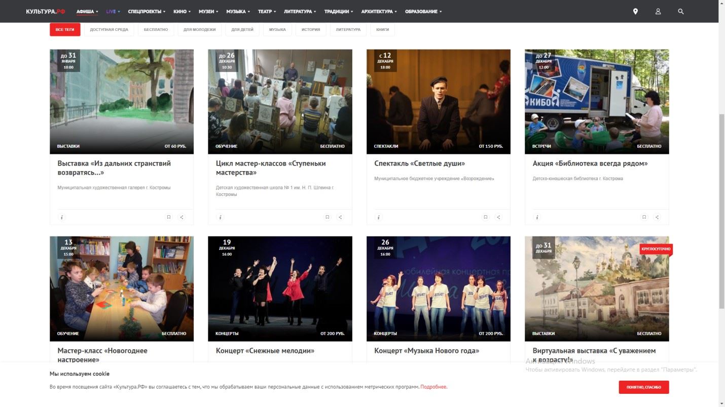Share the «Библиотека всегда рядом» event
Screen dimensions: 725x407
(x=657, y=217)
